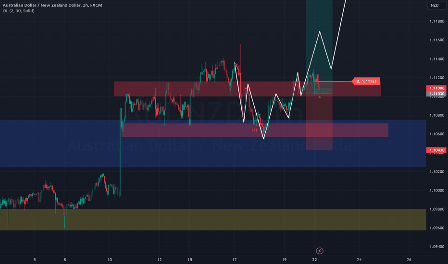The height and width of the screenshot is (264, 448).
Task: Click date 17 on the time axis
Action: pyautogui.click(x=234, y=260)
